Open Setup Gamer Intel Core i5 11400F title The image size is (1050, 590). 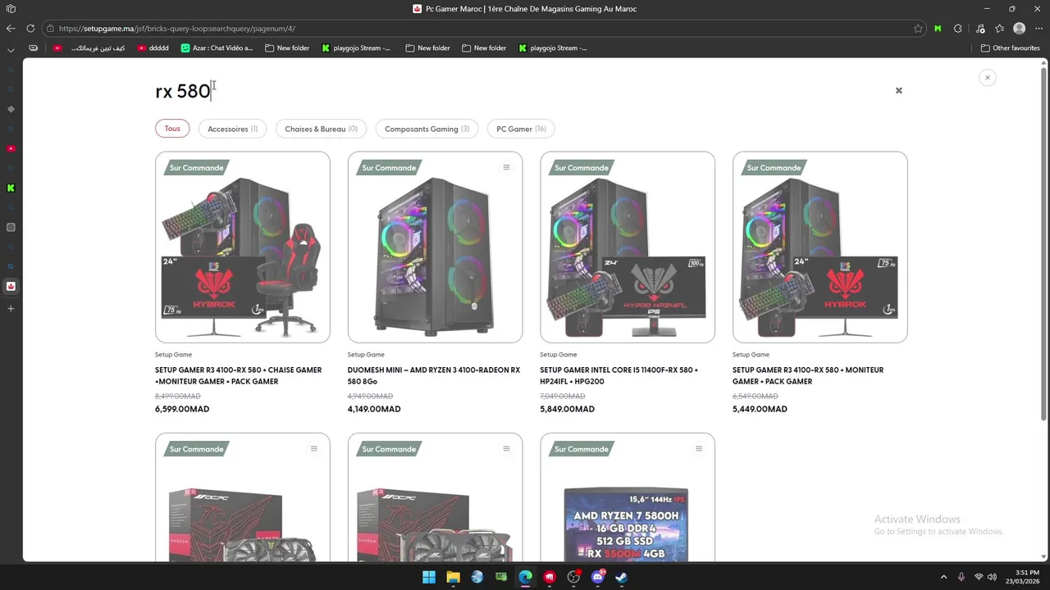(619, 375)
